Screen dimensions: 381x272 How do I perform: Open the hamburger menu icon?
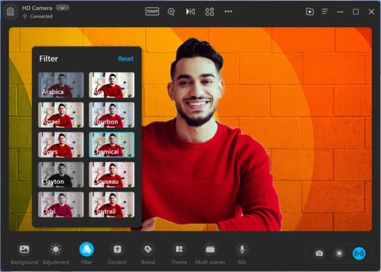click(x=324, y=12)
